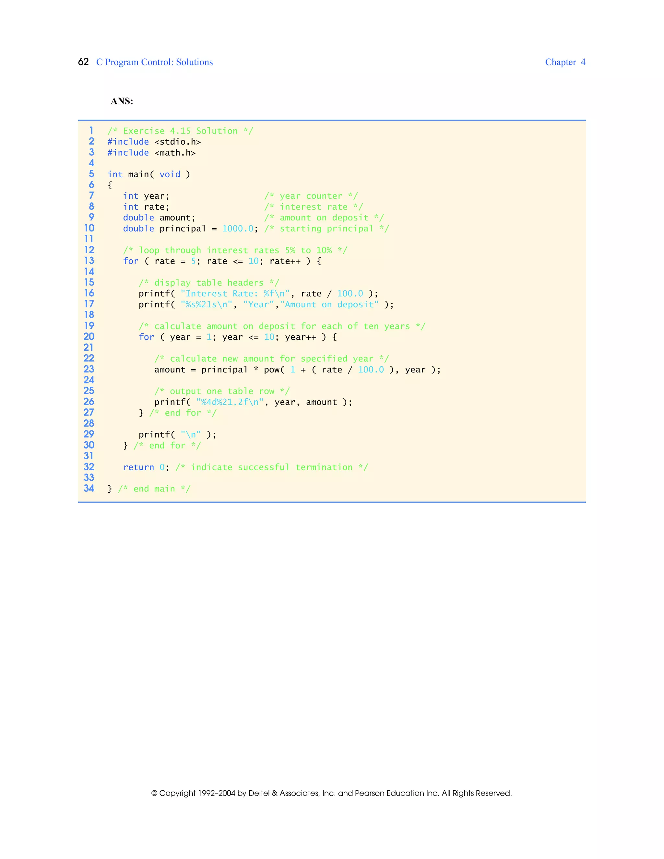Click the comment '/* Exercise 4.15 Solution */'
Screen dimensions: 664x859
180,131
